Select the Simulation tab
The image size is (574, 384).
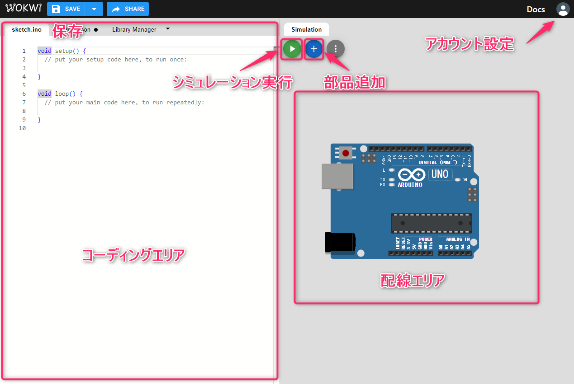click(306, 29)
